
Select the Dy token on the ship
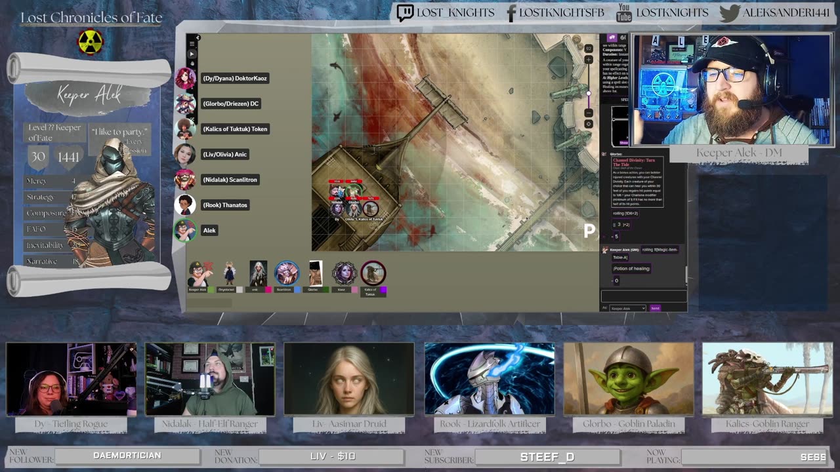(x=337, y=209)
